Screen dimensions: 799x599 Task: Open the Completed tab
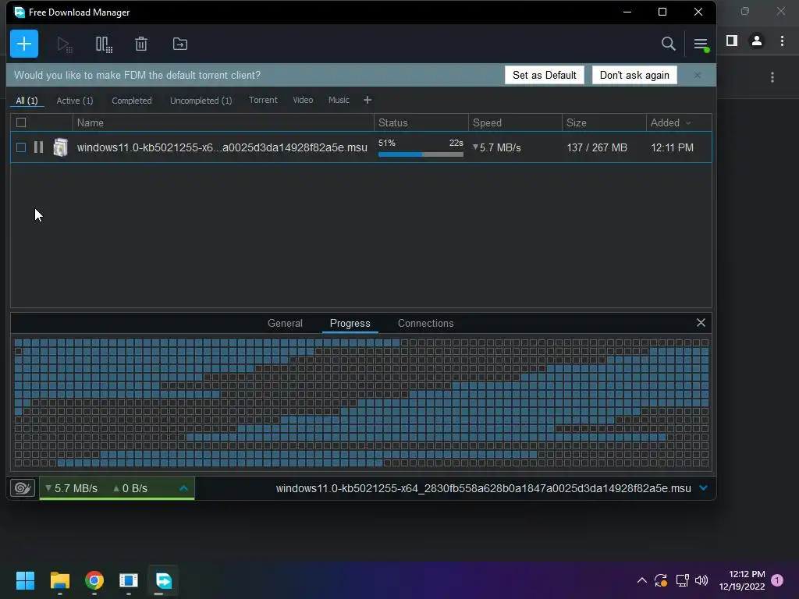[x=131, y=101]
